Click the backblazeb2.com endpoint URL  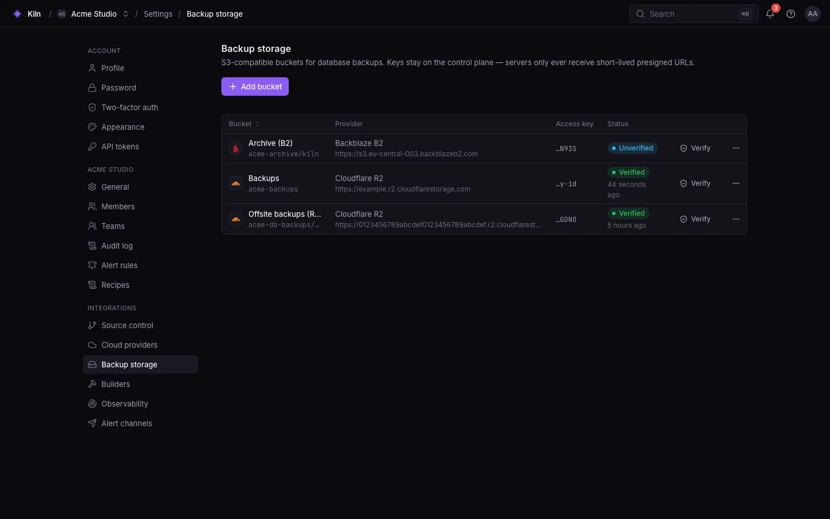pos(406,154)
